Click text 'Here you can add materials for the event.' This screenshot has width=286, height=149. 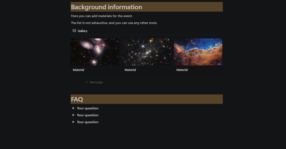coord(102,16)
